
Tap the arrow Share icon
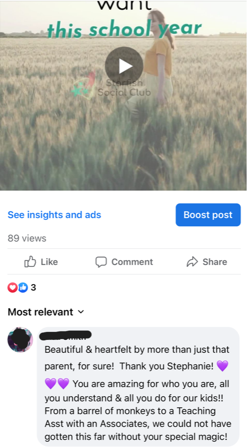click(192, 262)
